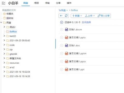The height and width of the screenshot is (93, 124).
Task: Click the folder icon of 新建文件夹
Action: 8,58
